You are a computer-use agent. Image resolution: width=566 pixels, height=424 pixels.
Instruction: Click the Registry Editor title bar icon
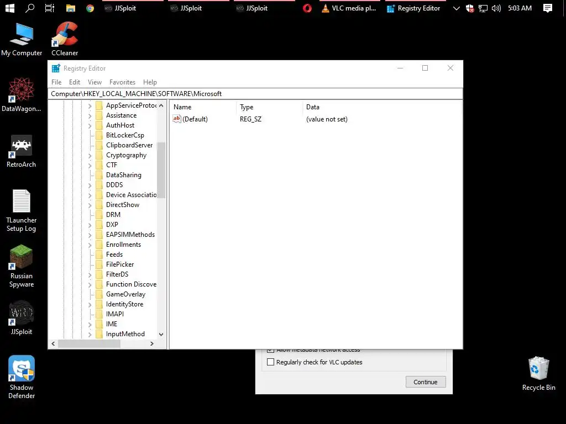tap(56, 68)
